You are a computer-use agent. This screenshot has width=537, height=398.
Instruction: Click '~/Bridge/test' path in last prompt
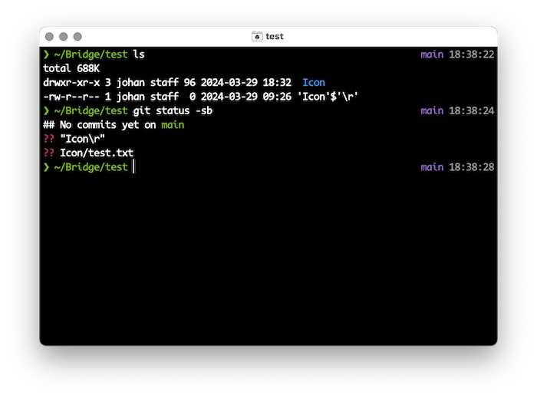pos(91,167)
